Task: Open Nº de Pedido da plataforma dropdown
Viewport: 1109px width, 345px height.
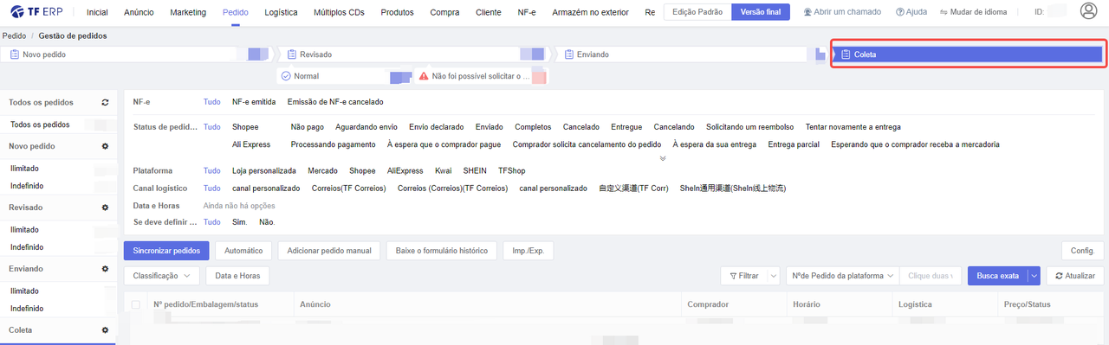Action: point(843,276)
